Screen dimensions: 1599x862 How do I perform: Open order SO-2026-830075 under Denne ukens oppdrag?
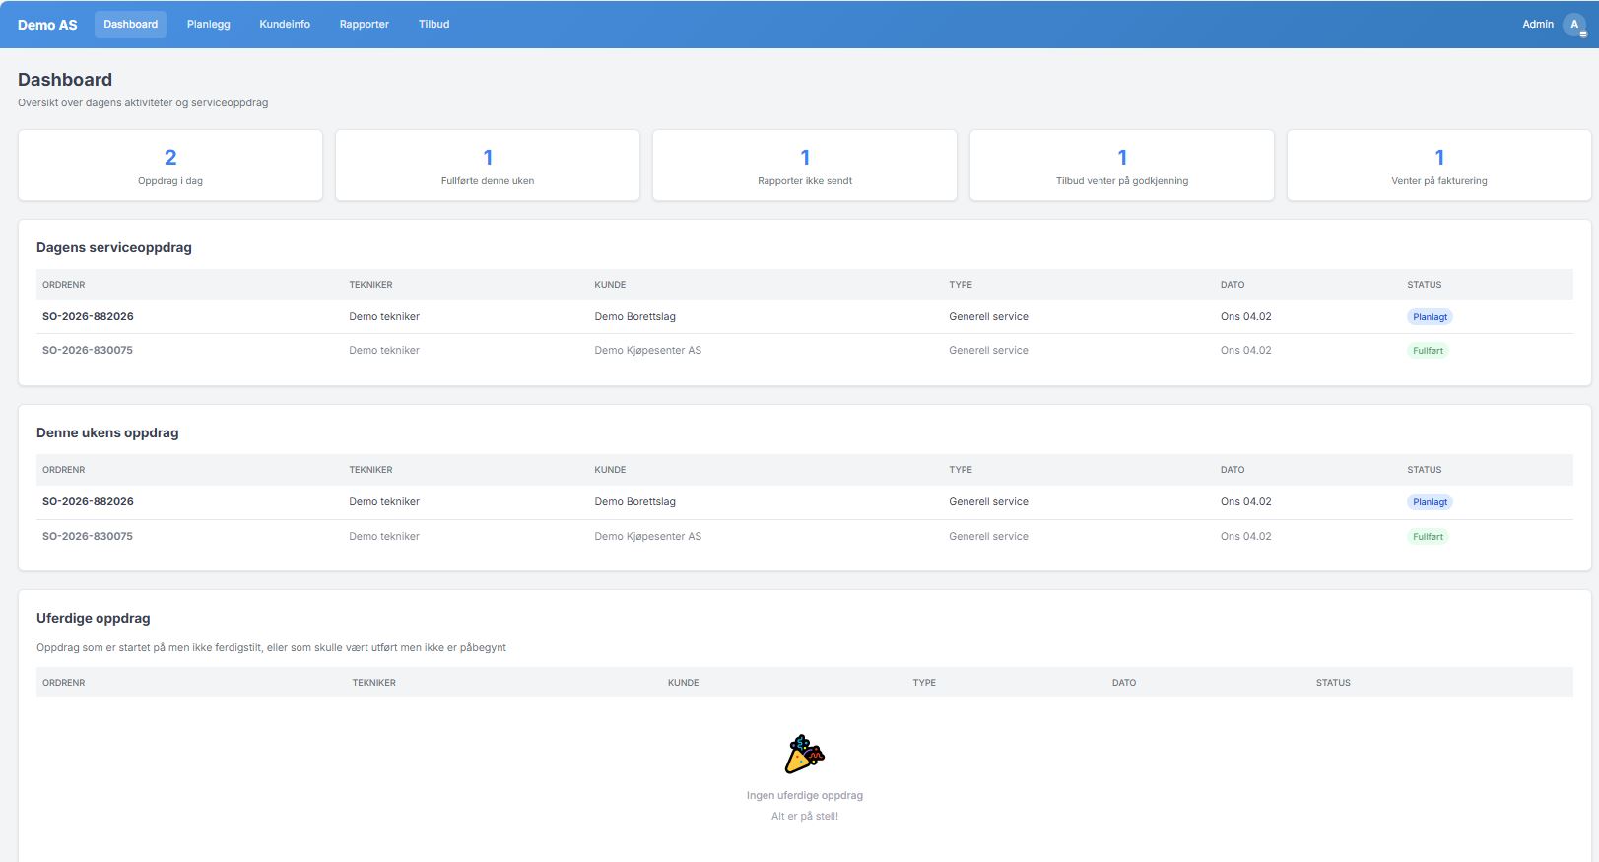point(88,537)
